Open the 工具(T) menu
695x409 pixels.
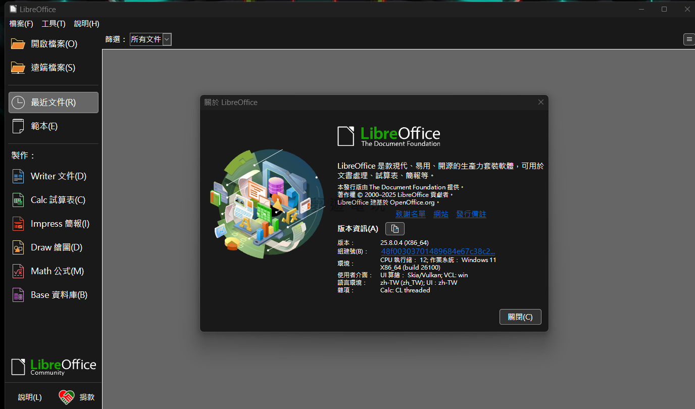tap(54, 24)
